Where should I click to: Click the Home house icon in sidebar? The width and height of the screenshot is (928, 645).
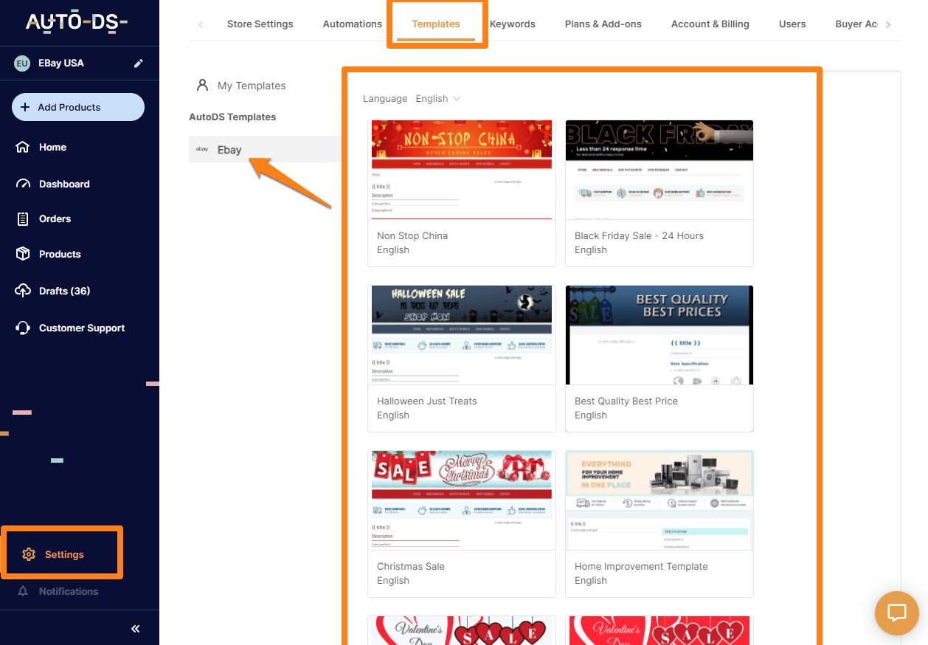pos(23,147)
